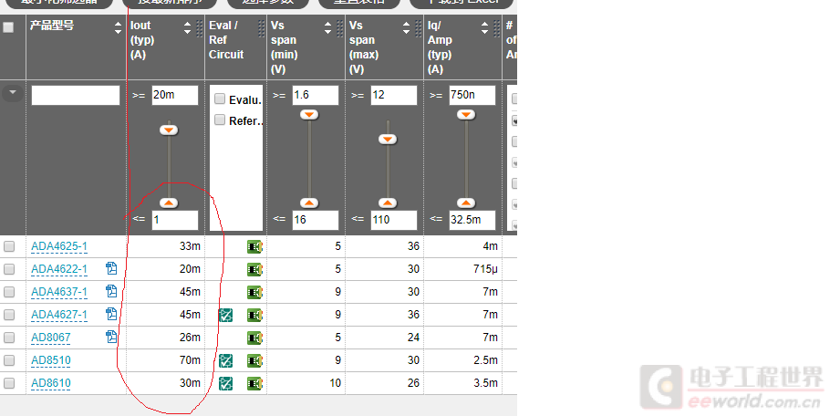Click the evaluation board icon for ADA4622-1
The width and height of the screenshot is (830, 416).
pos(254,269)
